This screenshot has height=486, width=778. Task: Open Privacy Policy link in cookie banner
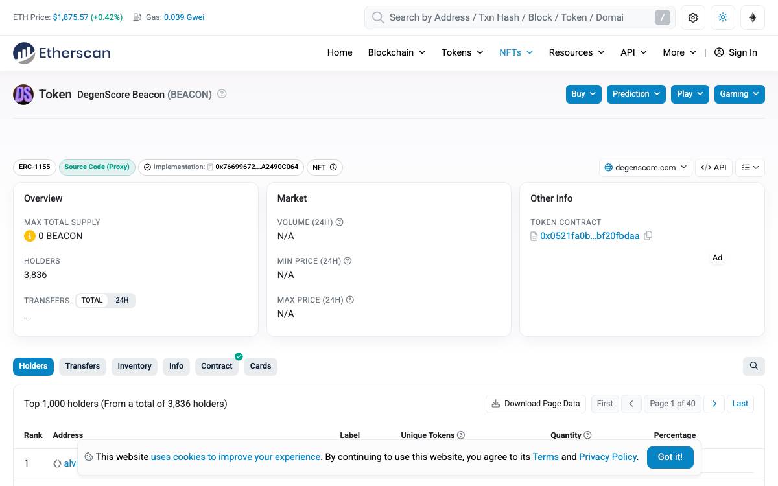tap(607, 457)
